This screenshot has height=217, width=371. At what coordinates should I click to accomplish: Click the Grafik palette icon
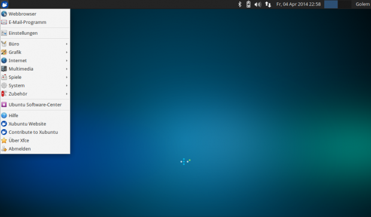(4, 52)
